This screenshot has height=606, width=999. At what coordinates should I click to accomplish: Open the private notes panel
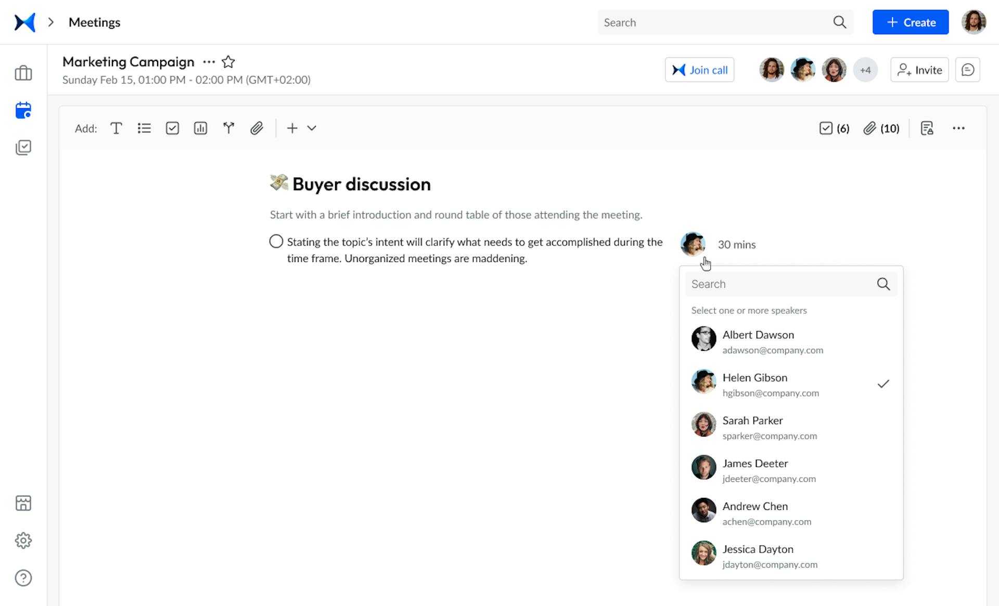(x=928, y=128)
